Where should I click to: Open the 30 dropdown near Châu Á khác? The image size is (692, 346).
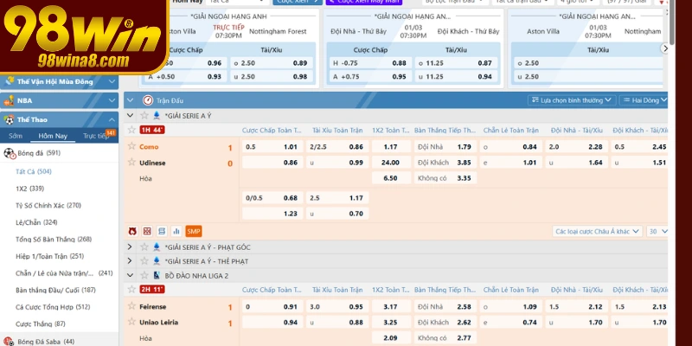(x=658, y=231)
